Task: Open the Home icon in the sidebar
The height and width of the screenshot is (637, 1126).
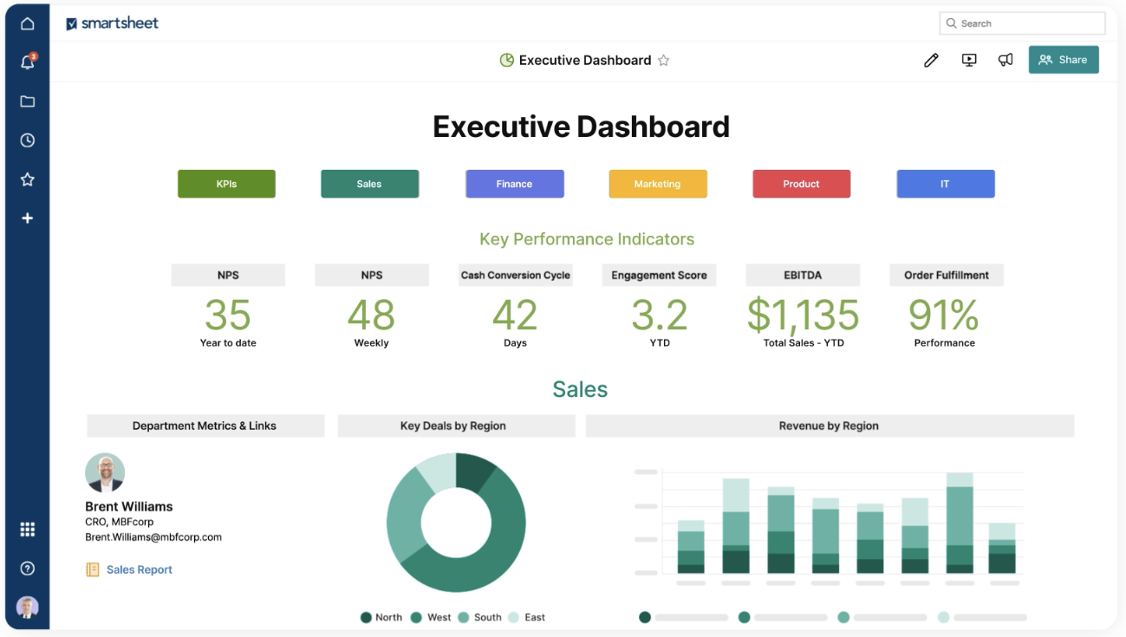Action: click(27, 23)
